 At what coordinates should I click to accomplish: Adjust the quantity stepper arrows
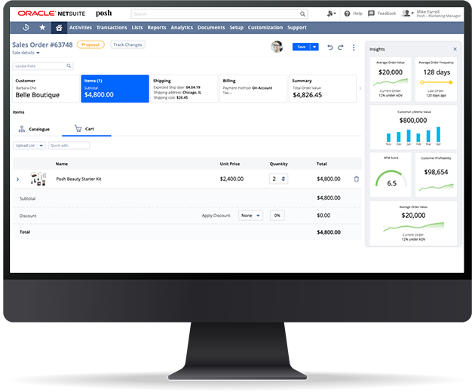coord(283,179)
